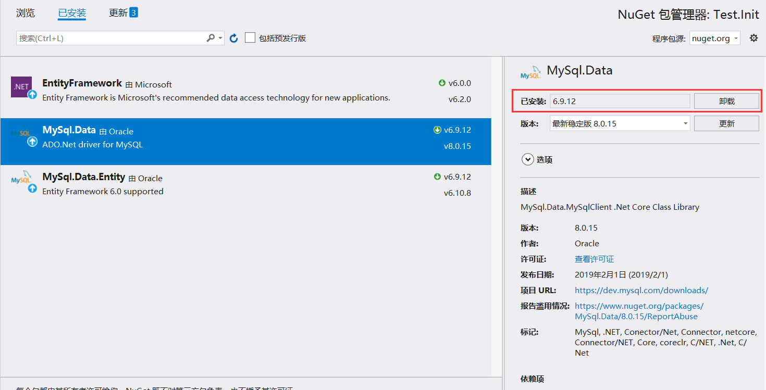The width and height of the screenshot is (766, 390).
Task: Click the 卸载 uninstall button
Action: click(x=726, y=101)
